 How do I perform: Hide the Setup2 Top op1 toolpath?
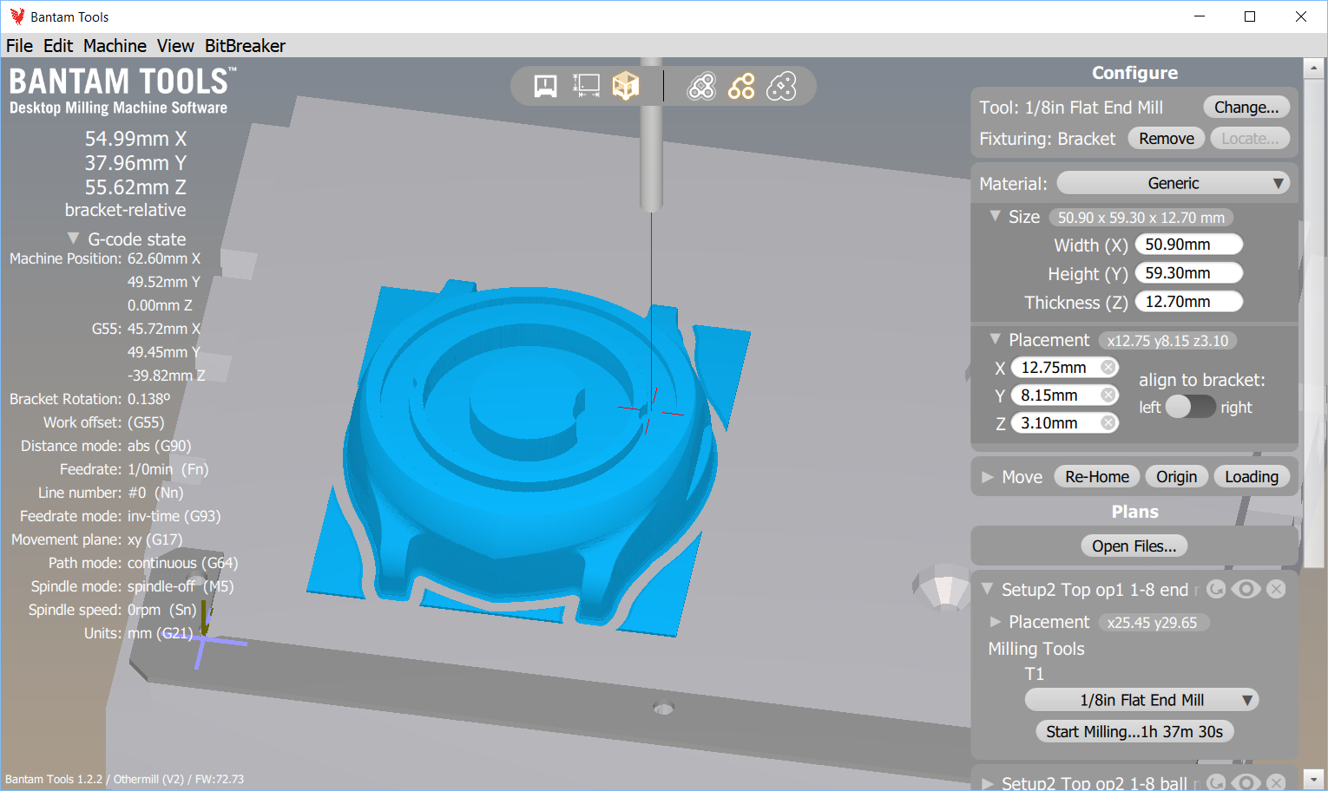(x=1246, y=589)
